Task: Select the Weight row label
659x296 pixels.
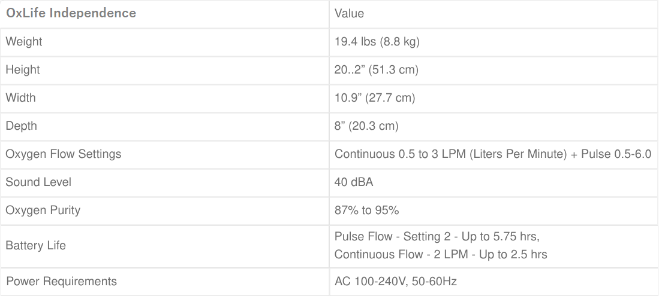Action: pyautogui.click(x=24, y=42)
